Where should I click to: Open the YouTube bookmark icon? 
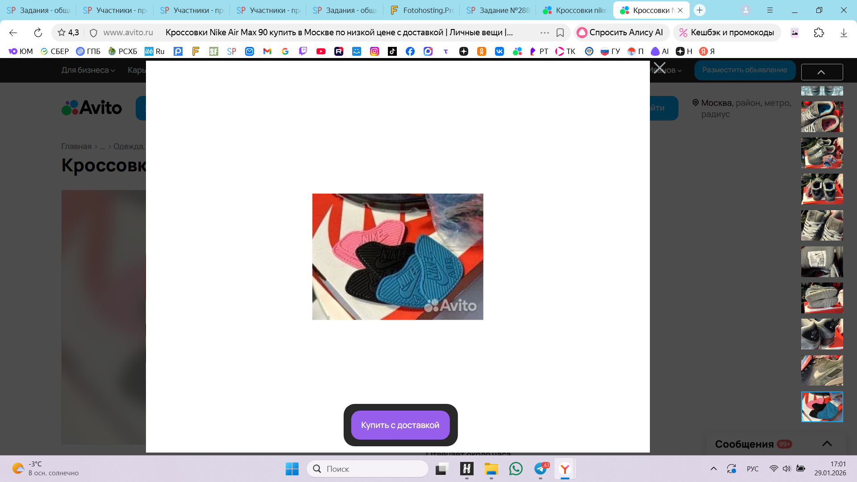[x=320, y=51]
